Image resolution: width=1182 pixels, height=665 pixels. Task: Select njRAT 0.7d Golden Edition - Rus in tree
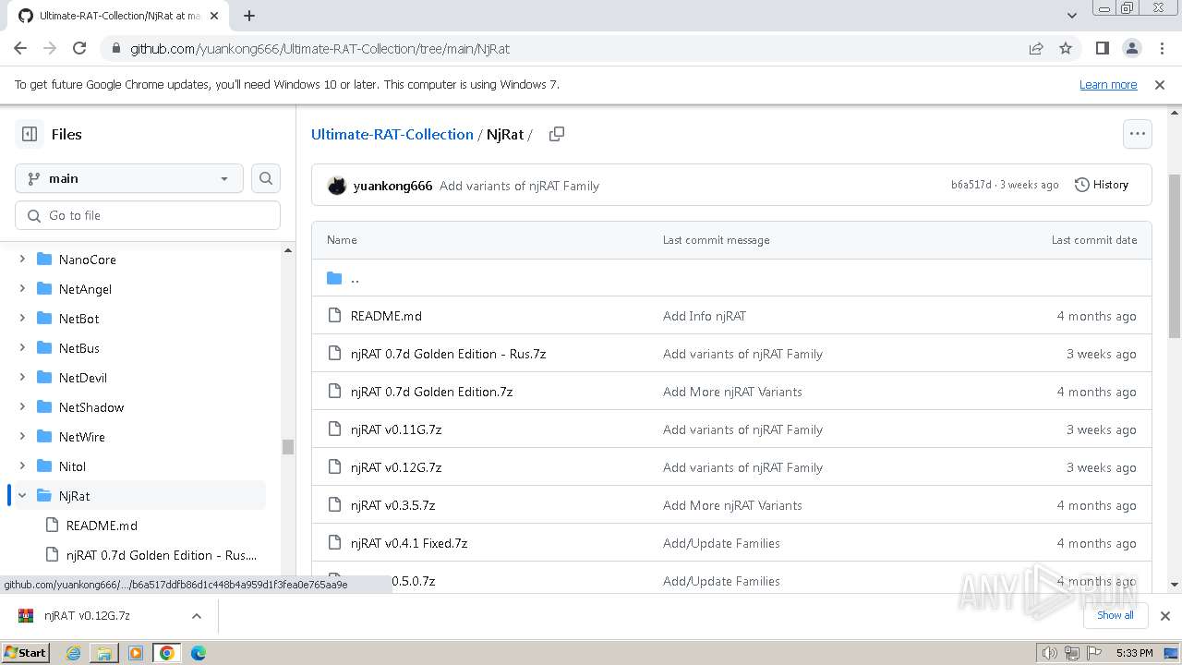tap(162, 555)
